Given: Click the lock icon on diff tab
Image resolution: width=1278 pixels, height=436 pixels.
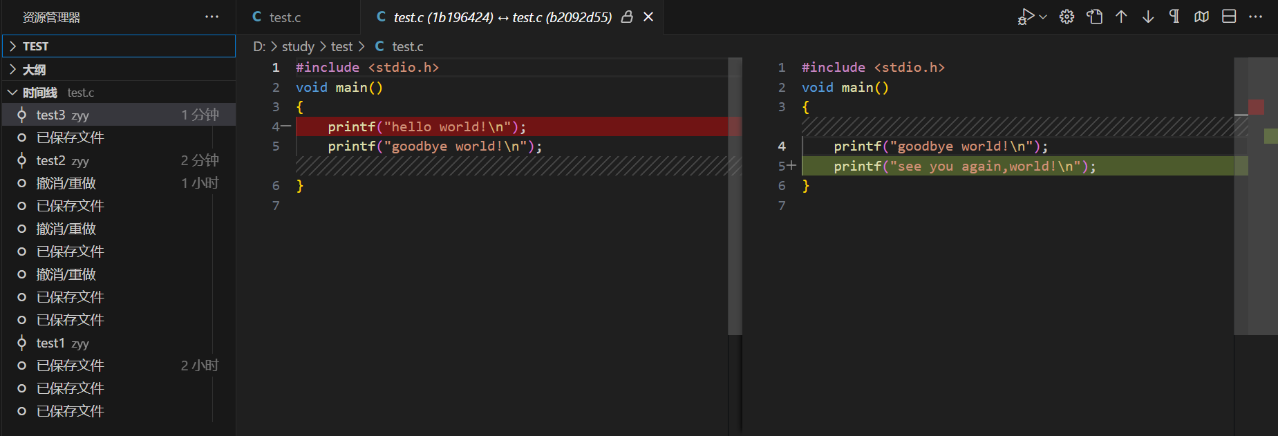Looking at the screenshot, I should pyautogui.click(x=627, y=17).
